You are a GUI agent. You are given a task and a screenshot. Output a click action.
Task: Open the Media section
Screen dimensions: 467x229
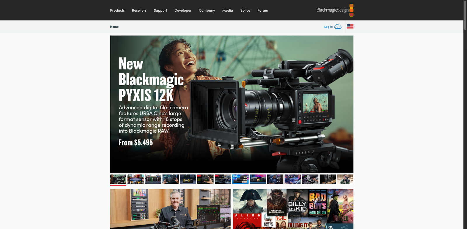228,10
